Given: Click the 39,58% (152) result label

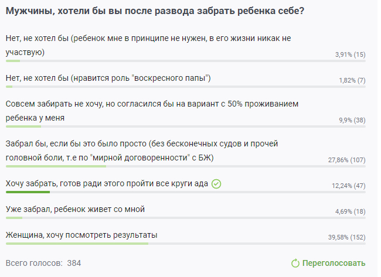Looking at the screenshot, I should click(x=346, y=237).
